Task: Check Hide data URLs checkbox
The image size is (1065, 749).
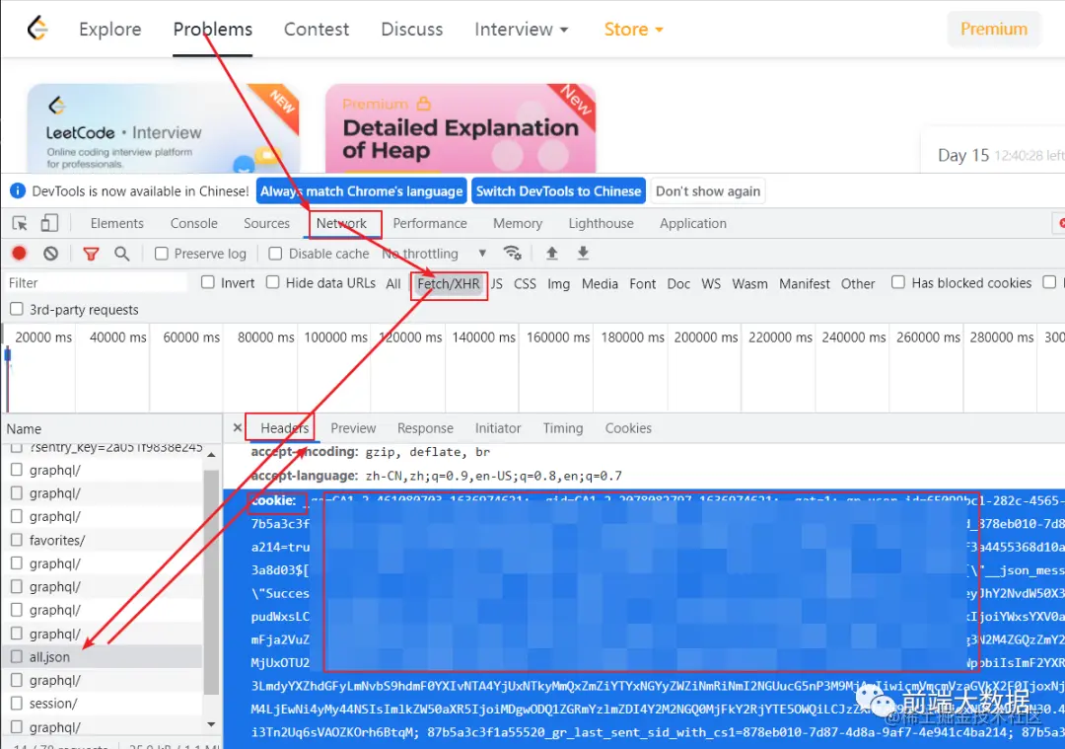Action: pyautogui.click(x=272, y=282)
